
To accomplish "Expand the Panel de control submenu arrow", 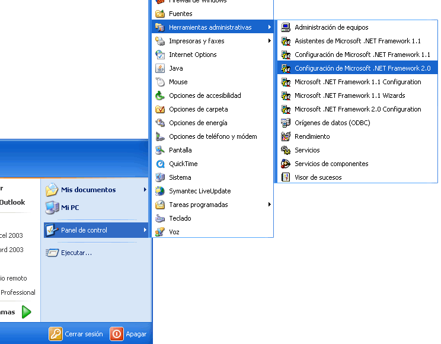I will (x=145, y=230).
